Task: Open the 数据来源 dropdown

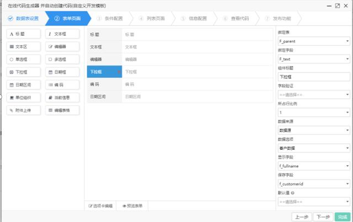Action: tap(314, 130)
